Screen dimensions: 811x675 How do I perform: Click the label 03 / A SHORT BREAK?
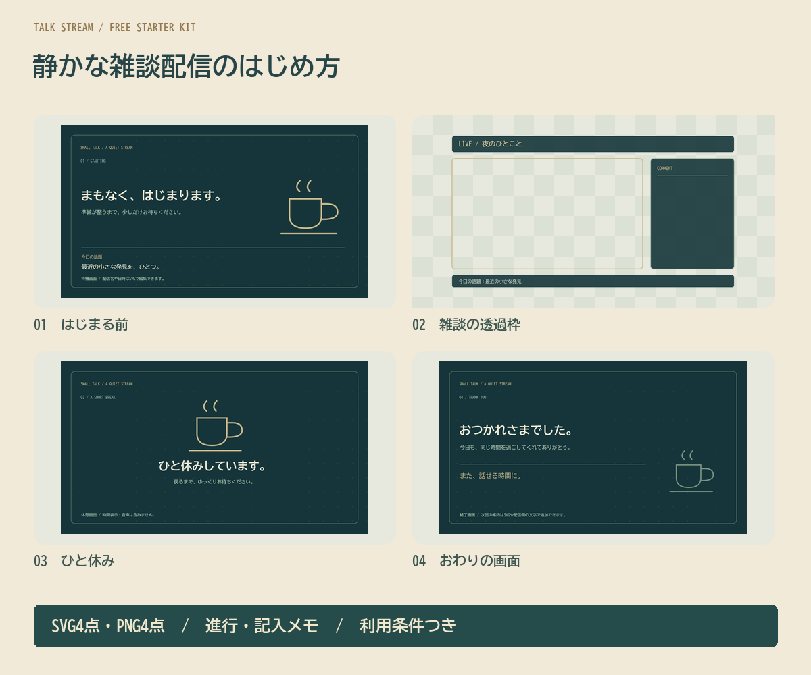click(x=98, y=398)
